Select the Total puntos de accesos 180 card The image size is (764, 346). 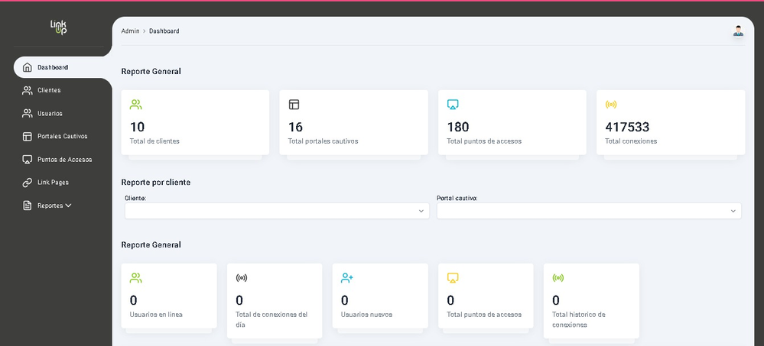coord(512,122)
